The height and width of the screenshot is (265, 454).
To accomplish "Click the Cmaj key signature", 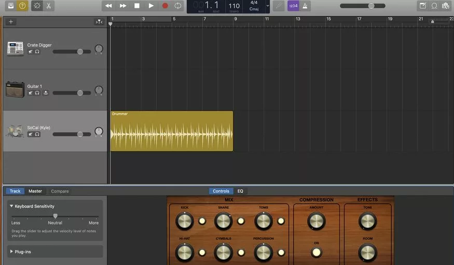I will [x=254, y=9].
